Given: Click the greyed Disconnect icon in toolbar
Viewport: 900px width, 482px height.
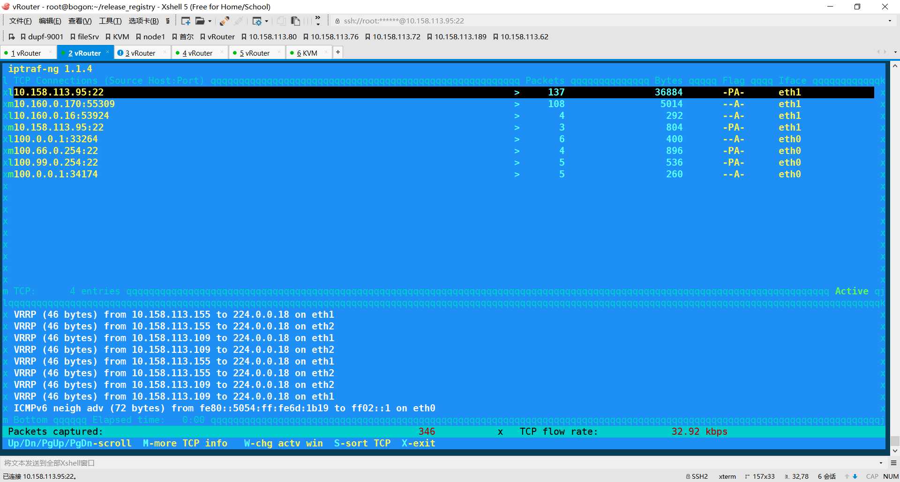Looking at the screenshot, I should pos(239,21).
